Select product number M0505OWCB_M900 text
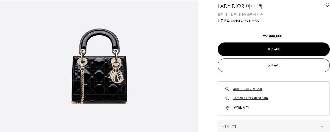Image resolution: width=330 pixels, height=132 pixels. tap(245, 21)
